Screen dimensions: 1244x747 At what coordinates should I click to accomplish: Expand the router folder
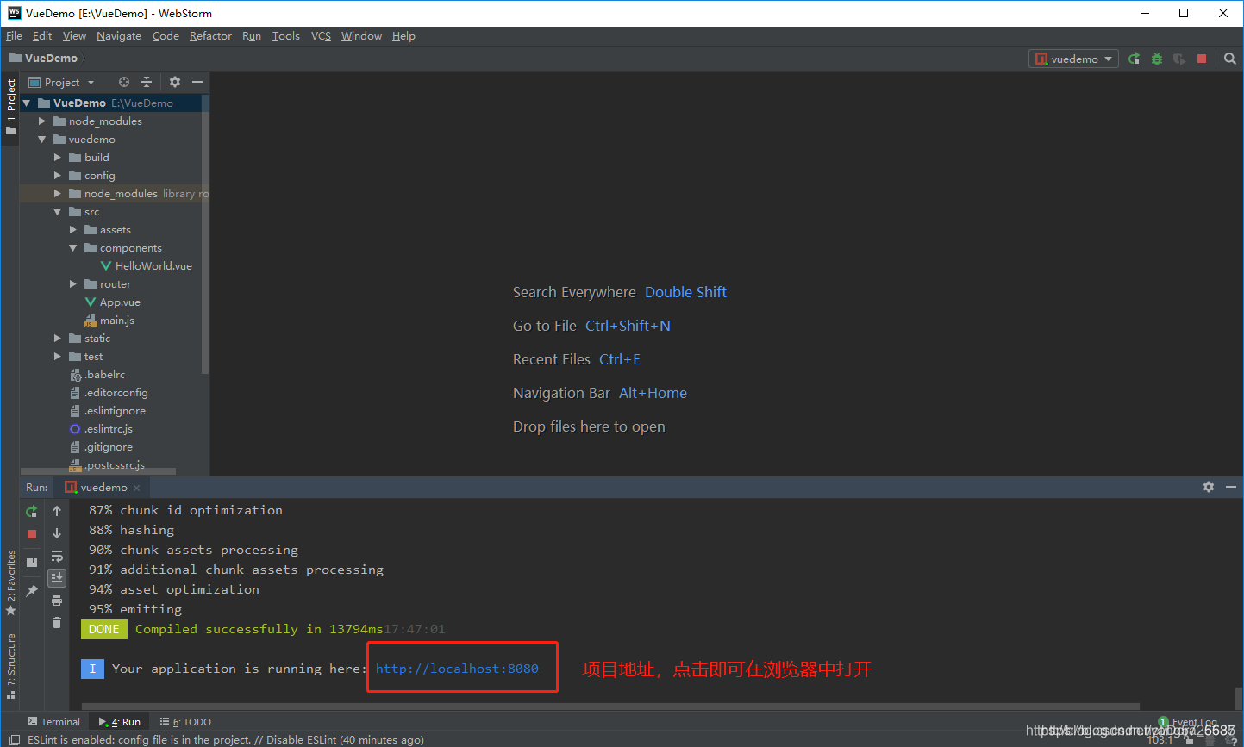point(73,284)
